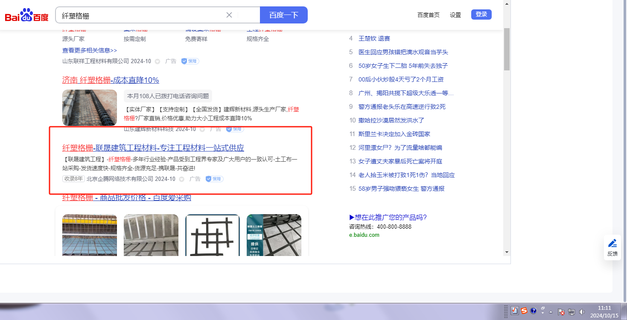Open the Action Center flag icon
The height and width of the screenshot is (320, 627).
[562, 312]
